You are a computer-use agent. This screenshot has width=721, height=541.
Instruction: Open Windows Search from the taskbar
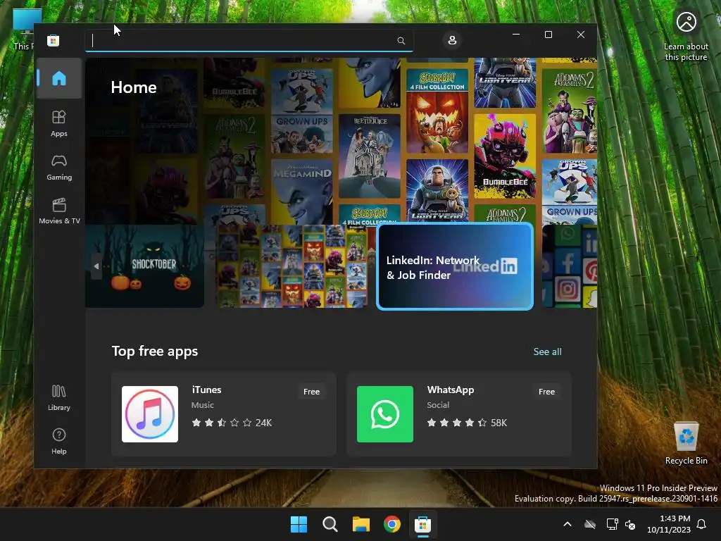coord(330,524)
